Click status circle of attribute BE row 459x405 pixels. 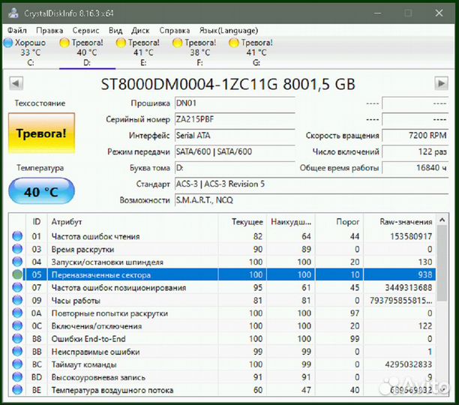click(17, 390)
